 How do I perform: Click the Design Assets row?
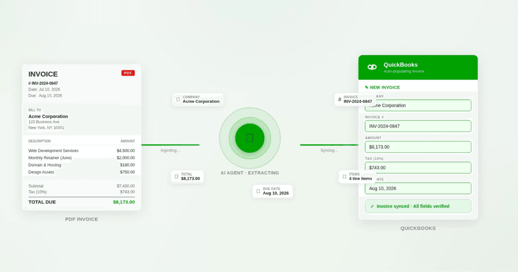tap(82, 172)
